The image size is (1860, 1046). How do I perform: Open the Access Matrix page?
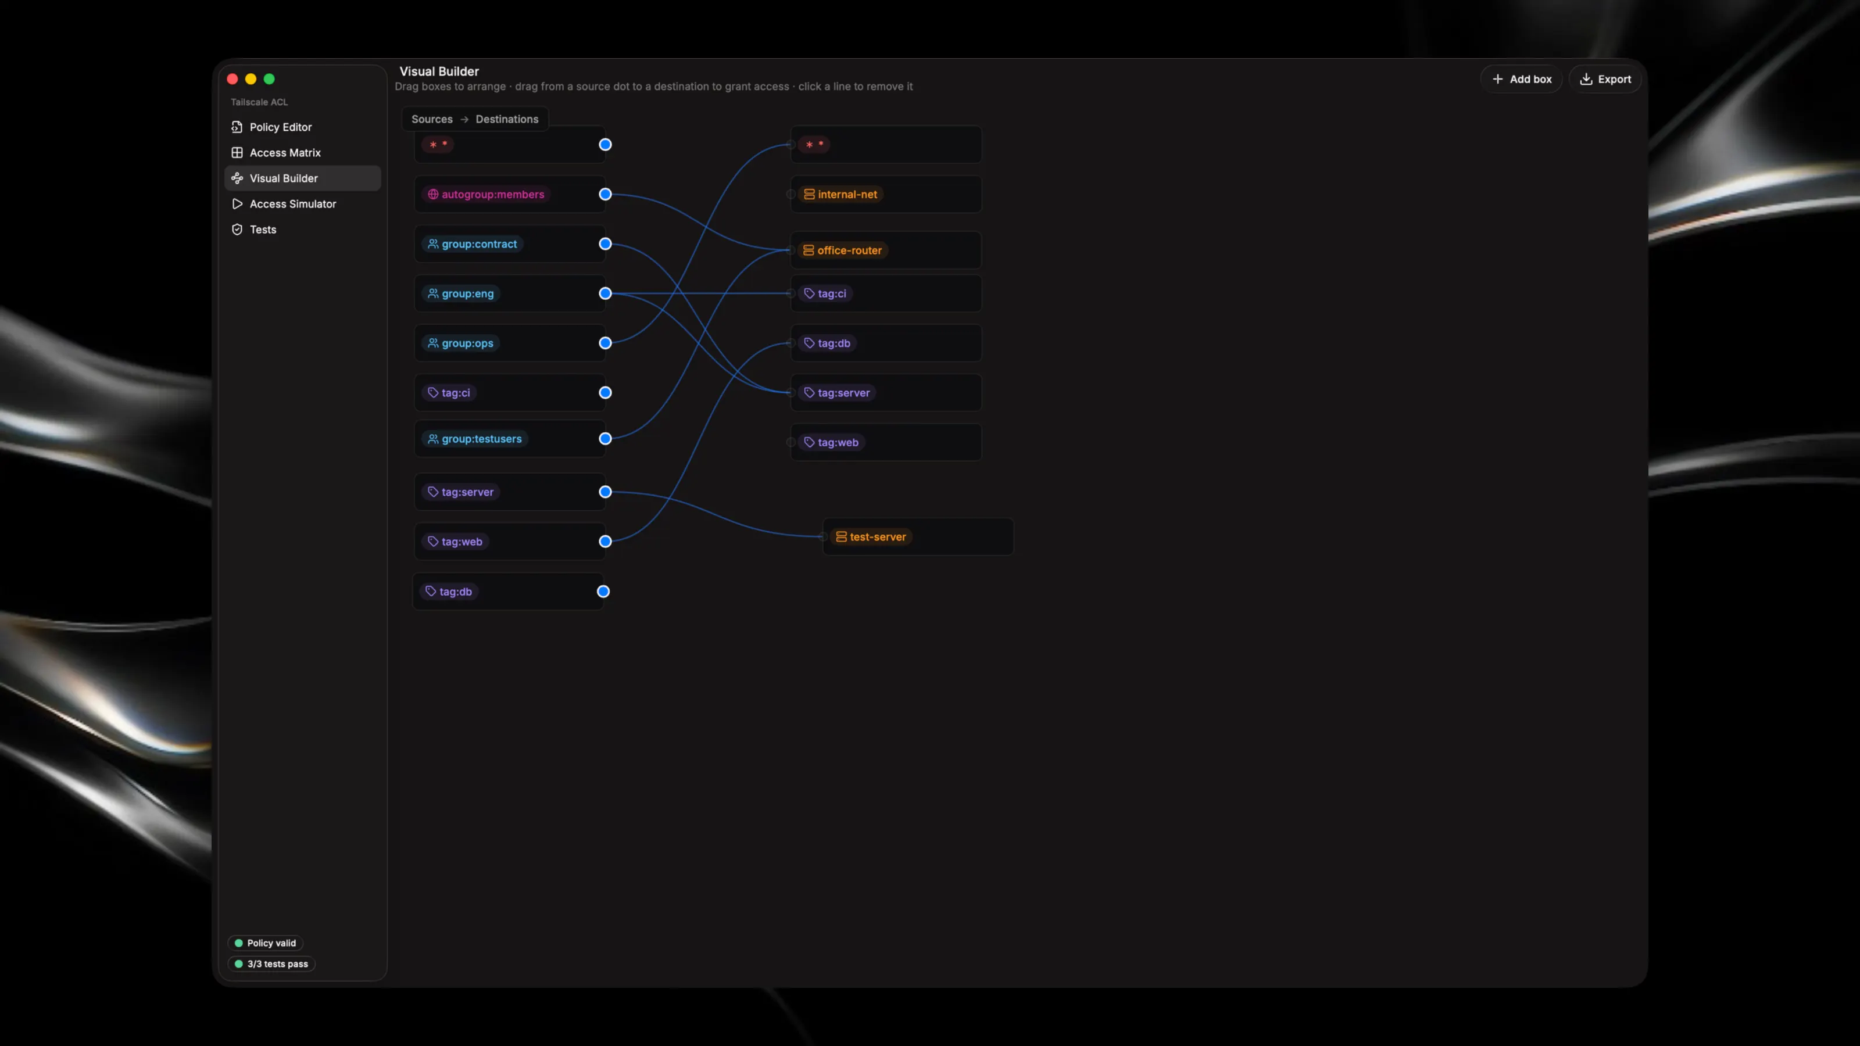(x=302, y=152)
